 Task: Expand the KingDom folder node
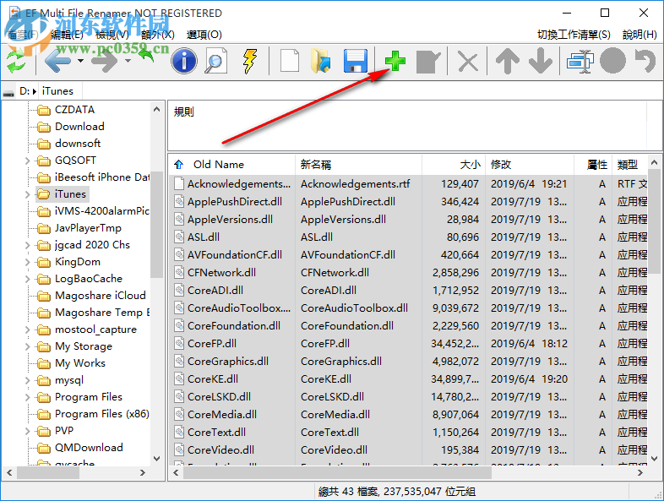click(28, 262)
